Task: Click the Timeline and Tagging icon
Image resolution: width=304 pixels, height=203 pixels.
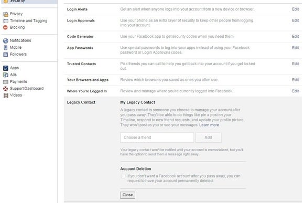Action: pyautogui.click(x=6, y=21)
